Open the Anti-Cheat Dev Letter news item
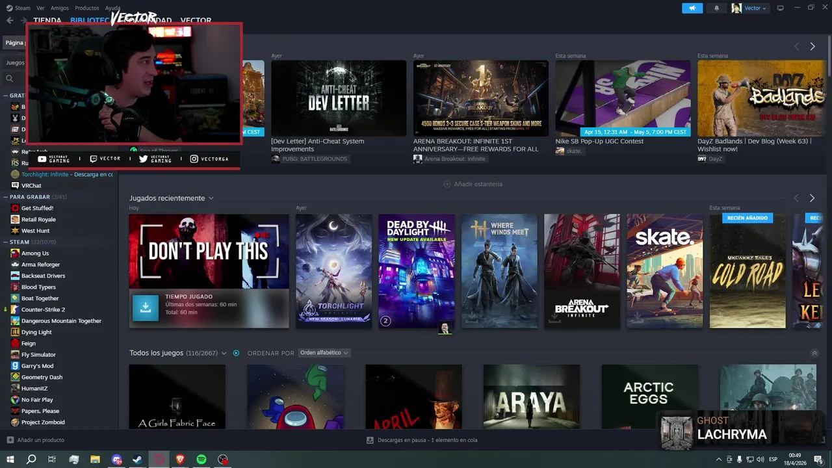 (339, 98)
